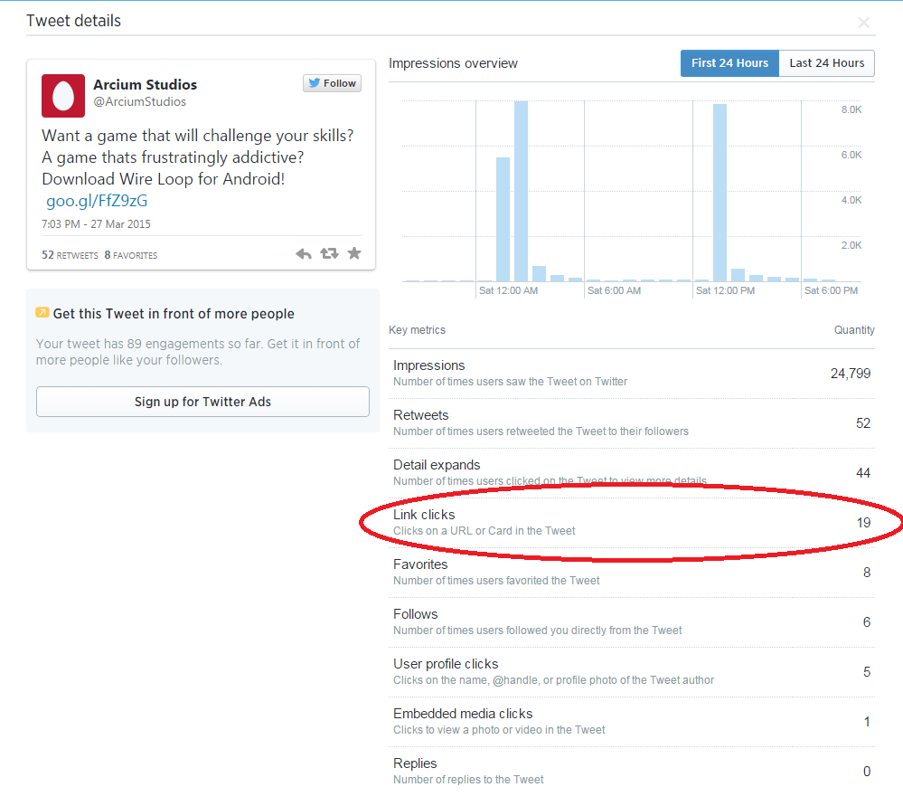Click the tallest bar after Sat 12:00 AM
The image size is (903, 806).
pyautogui.click(x=522, y=191)
